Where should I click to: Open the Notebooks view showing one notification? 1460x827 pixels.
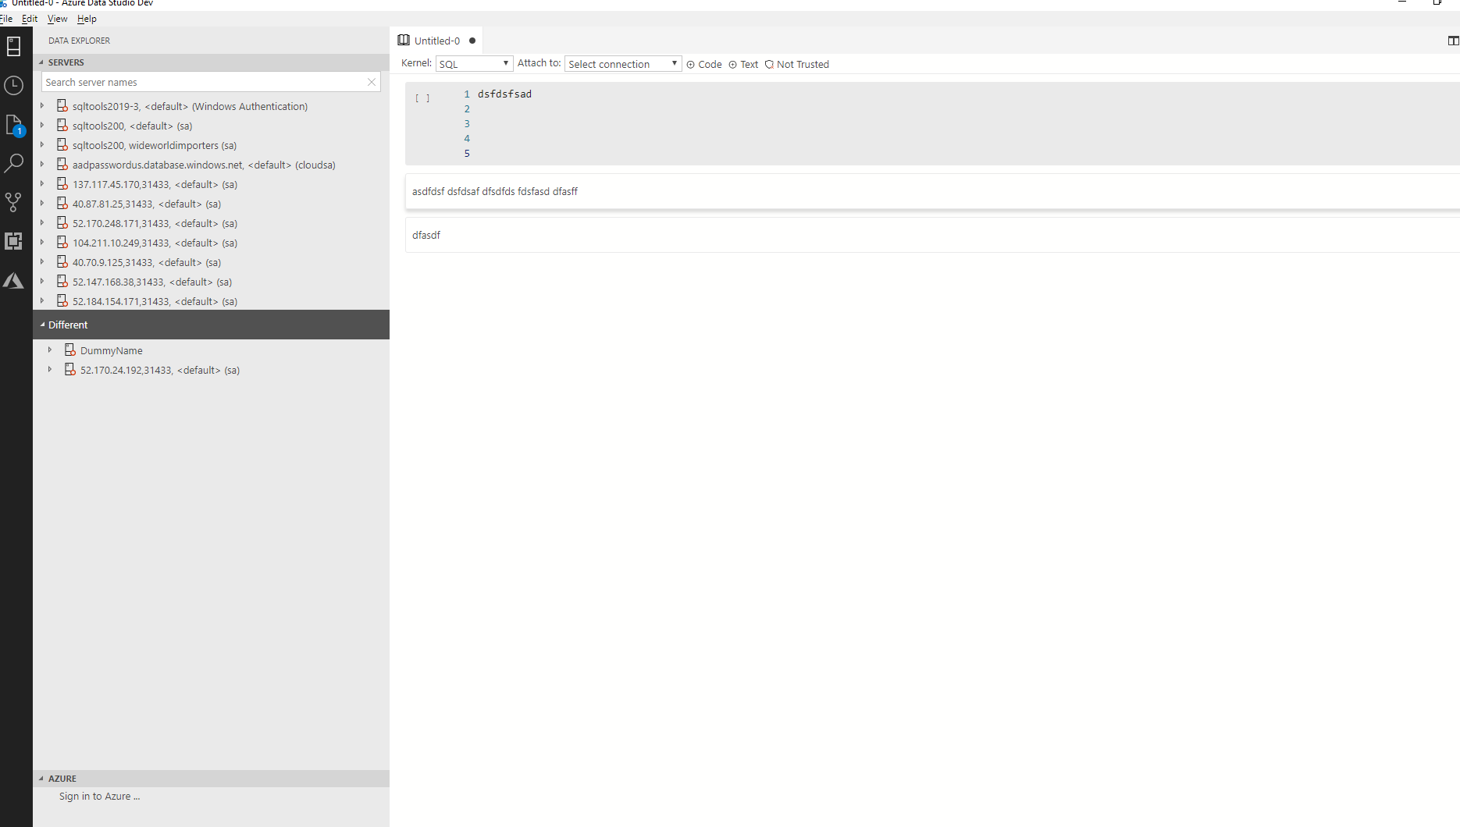pyautogui.click(x=14, y=124)
